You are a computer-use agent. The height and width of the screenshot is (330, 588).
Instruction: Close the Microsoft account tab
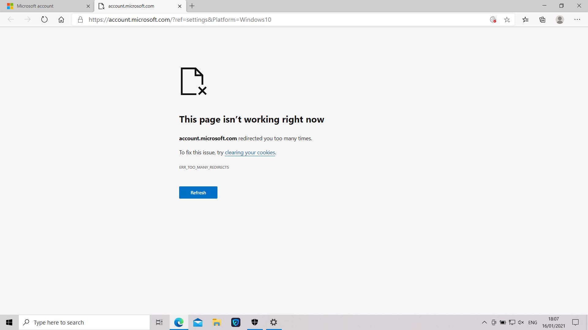pyautogui.click(x=88, y=6)
